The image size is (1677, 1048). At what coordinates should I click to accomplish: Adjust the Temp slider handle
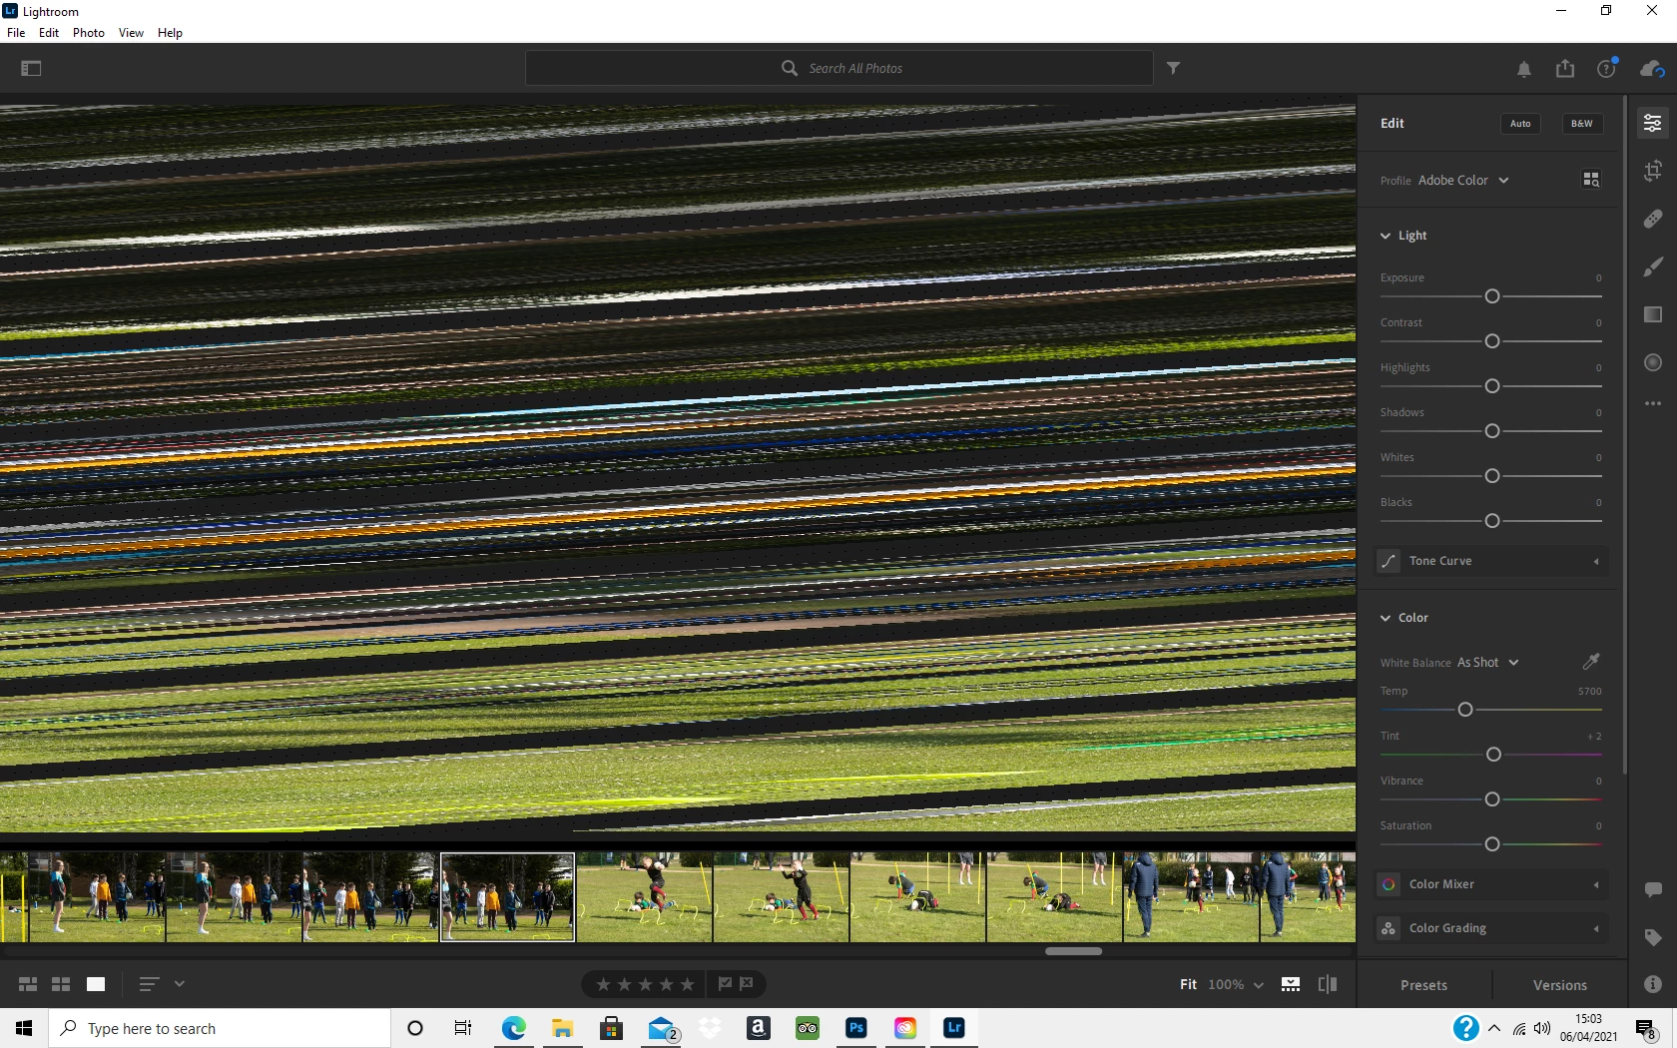click(1465, 710)
